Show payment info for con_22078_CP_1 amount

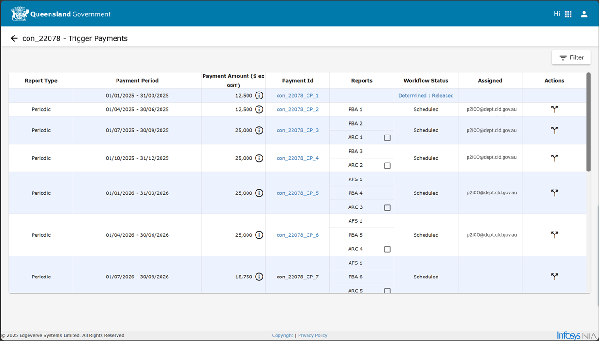pos(259,95)
